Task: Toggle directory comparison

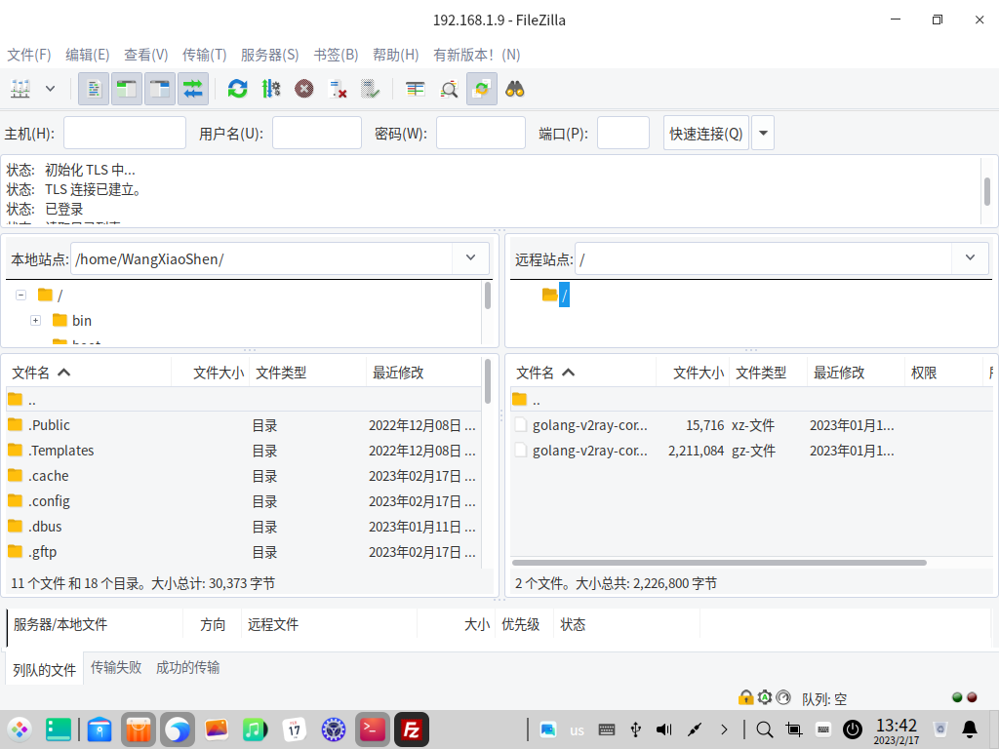Action: coord(449,89)
